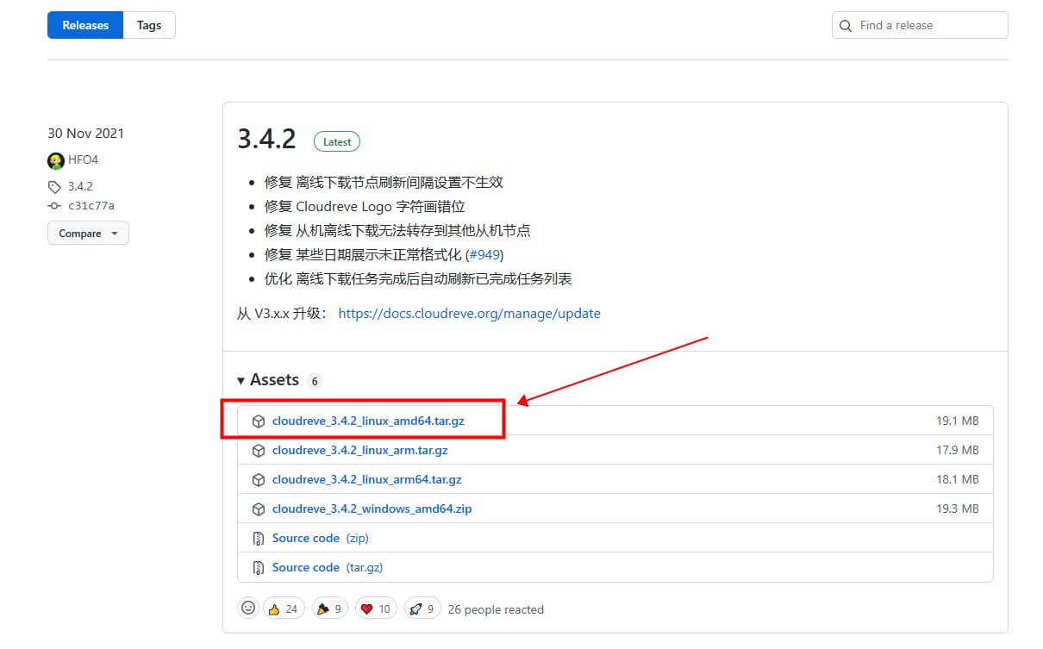Screen dimensions: 1043x649
Task: Click the 30 Nov 2021 release date
Action: click(x=85, y=134)
